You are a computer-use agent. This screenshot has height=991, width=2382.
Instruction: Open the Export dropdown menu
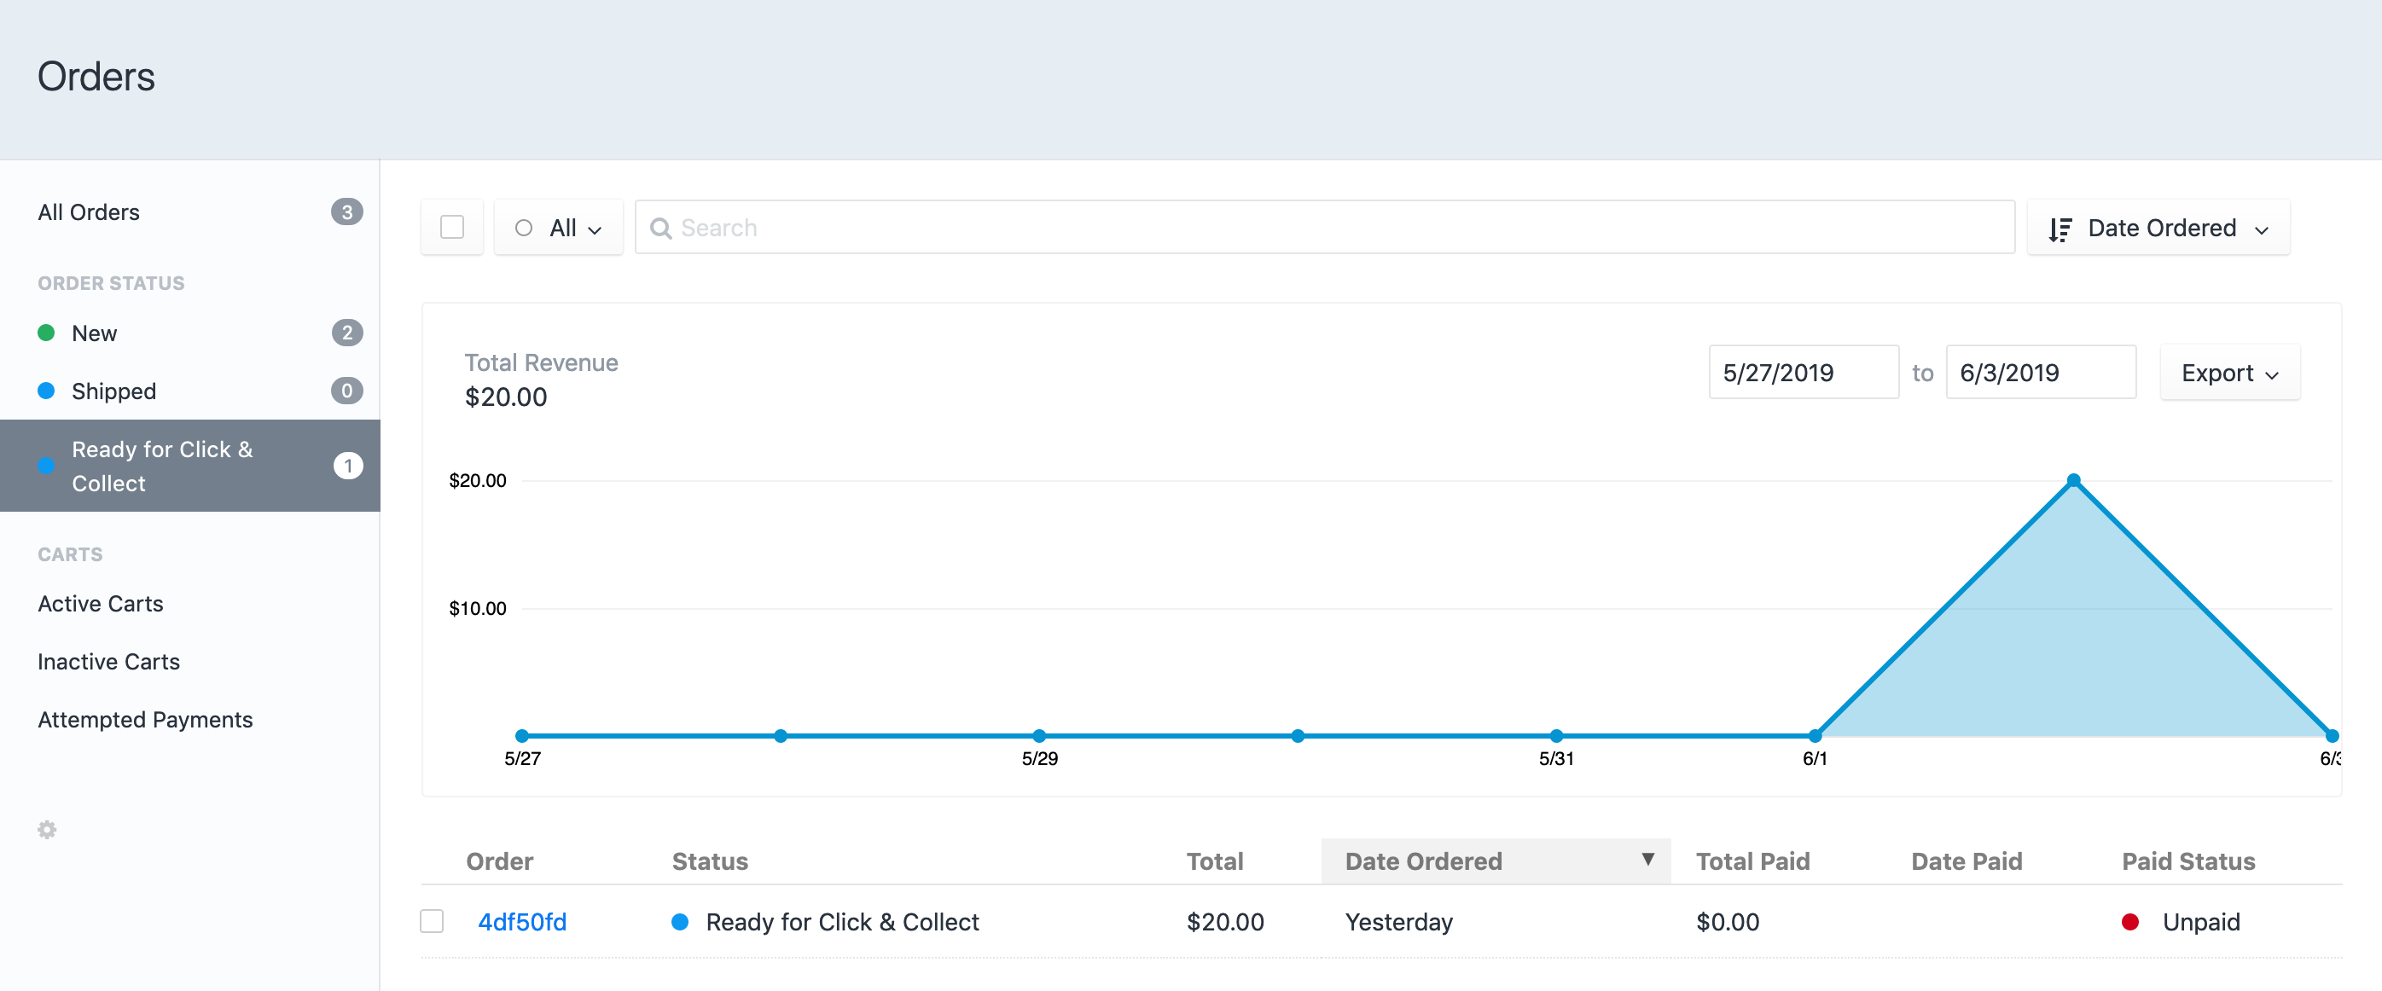coord(2228,373)
